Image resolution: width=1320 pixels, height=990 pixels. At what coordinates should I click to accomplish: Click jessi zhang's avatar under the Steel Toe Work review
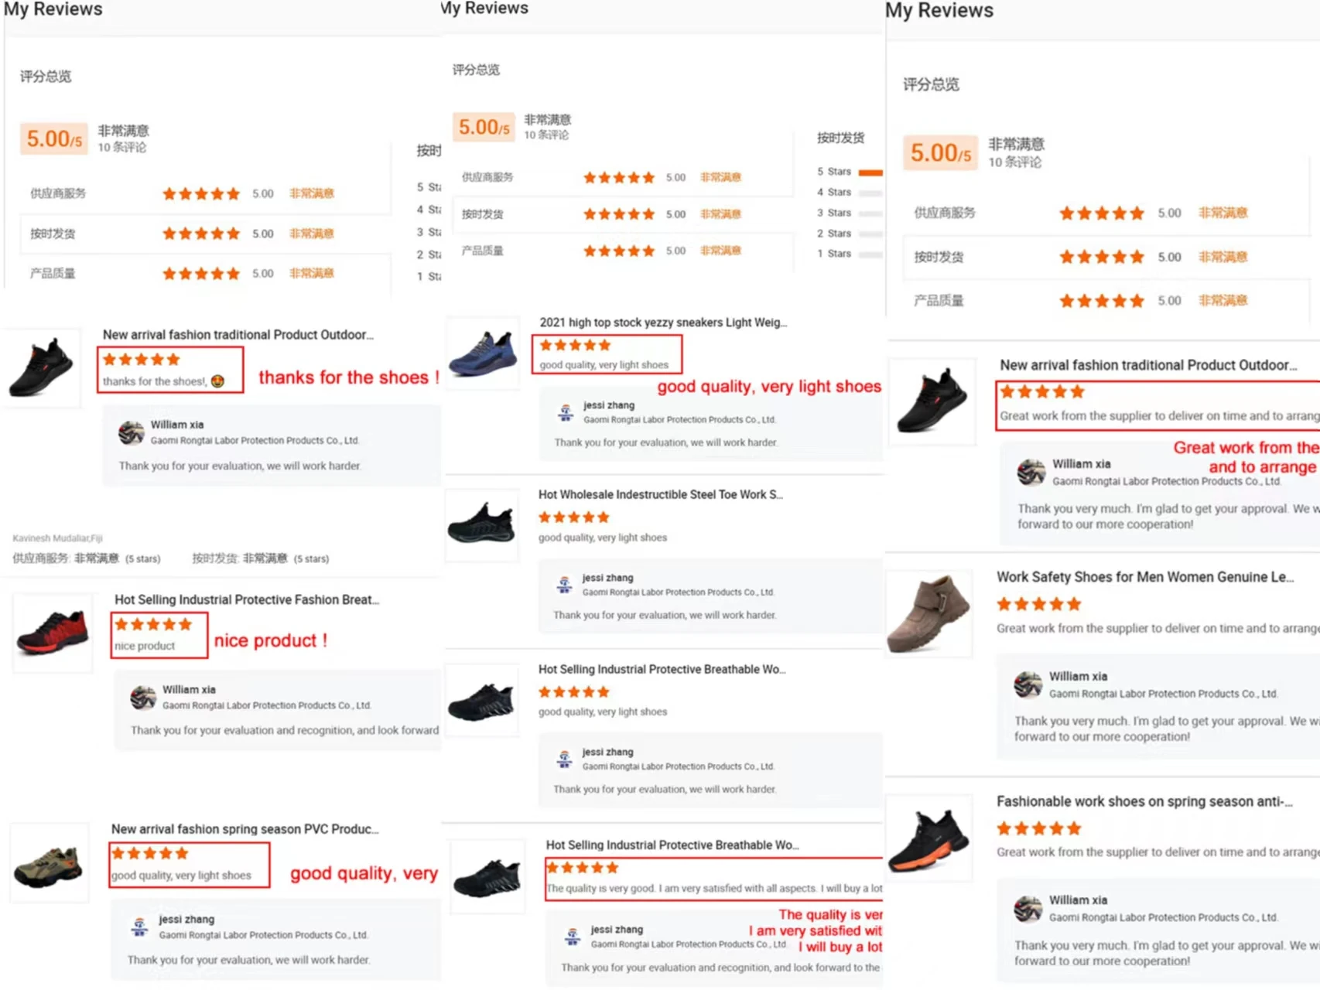565,585
